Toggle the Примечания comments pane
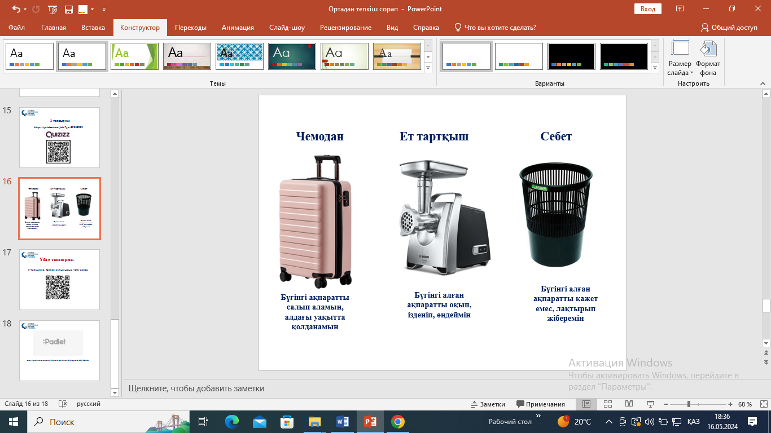 point(540,404)
